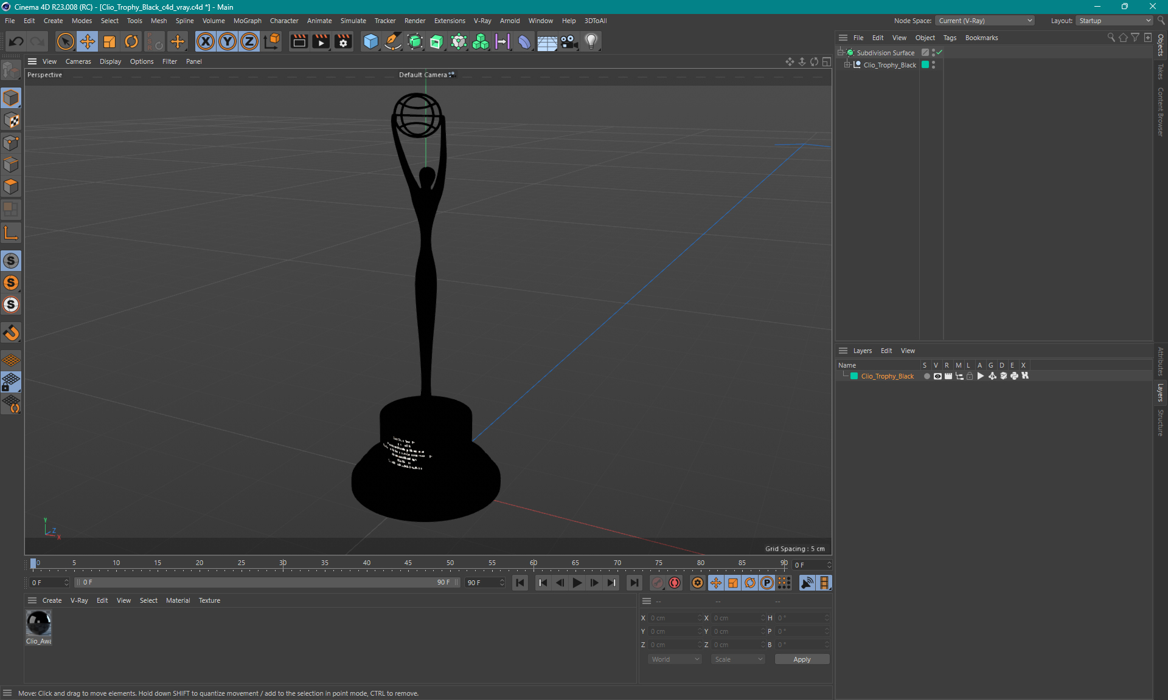Toggle Enable Axis mode

point(11,232)
